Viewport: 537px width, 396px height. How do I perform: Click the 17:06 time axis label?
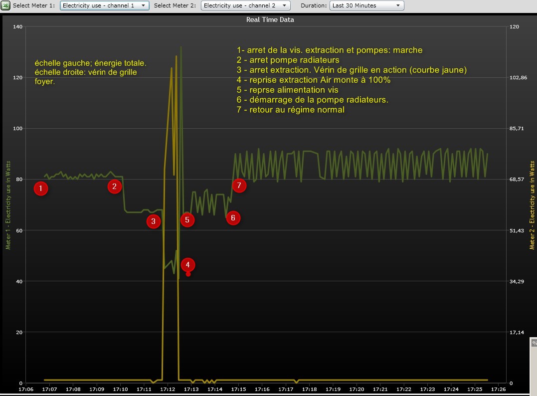click(26, 389)
